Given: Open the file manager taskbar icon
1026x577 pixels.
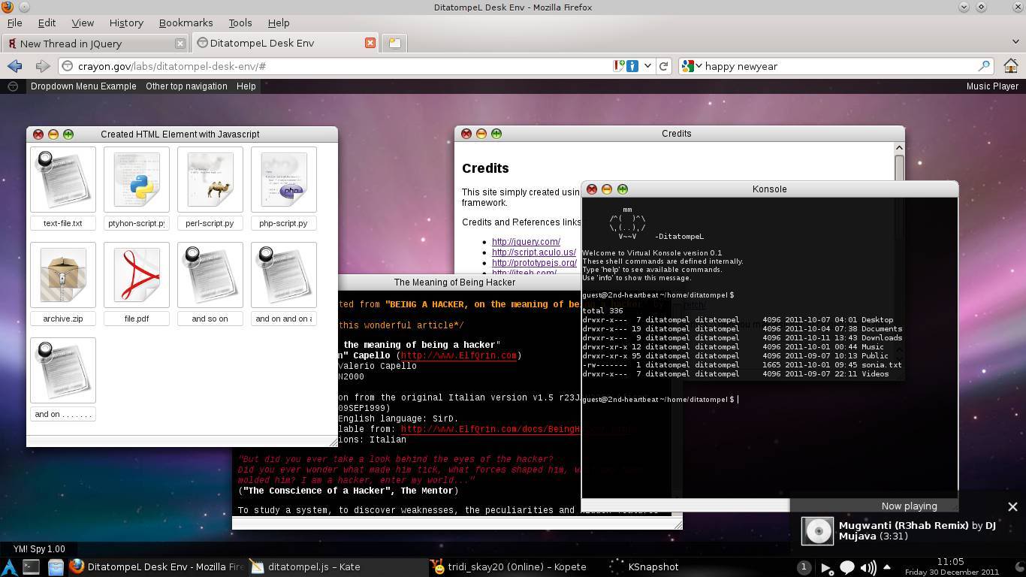Looking at the screenshot, I should pyautogui.click(x=56, y=567).
